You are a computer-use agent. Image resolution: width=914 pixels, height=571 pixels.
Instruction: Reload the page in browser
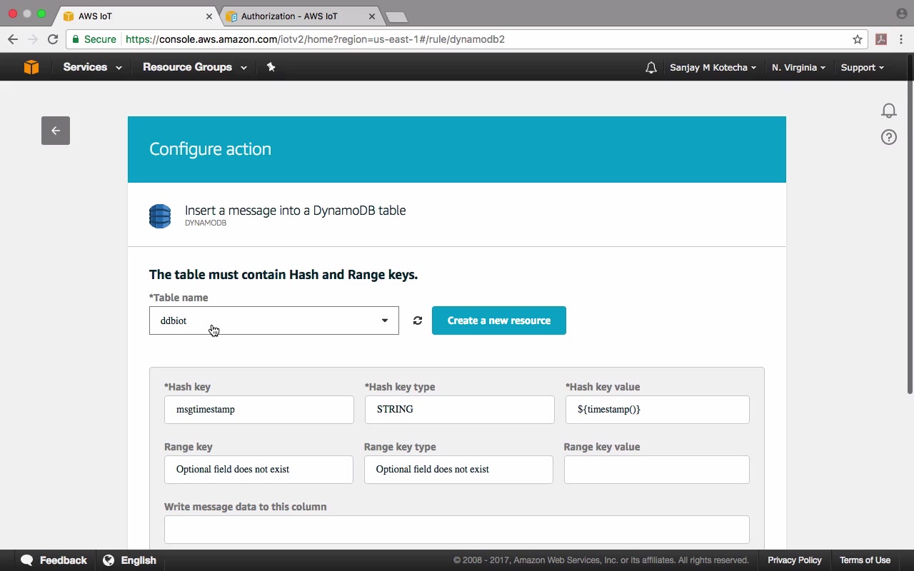click(53, 39)
